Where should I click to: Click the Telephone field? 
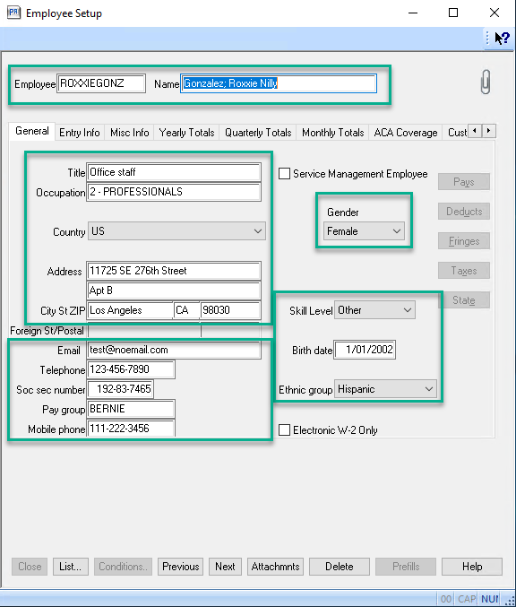(131, 369)
